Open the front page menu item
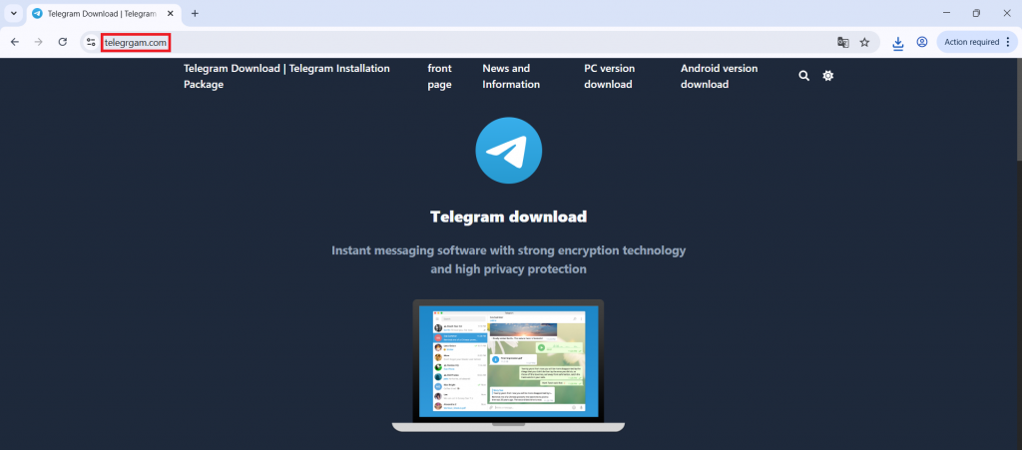The image size is (1022, 450). [440, 76]
